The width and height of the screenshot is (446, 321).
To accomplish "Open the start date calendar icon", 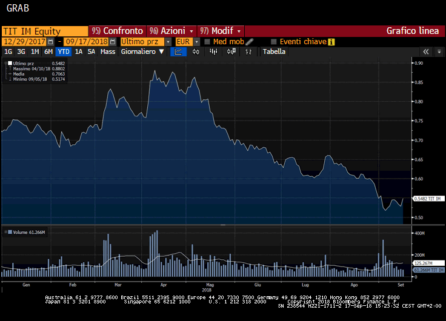I will coord(51,42).
